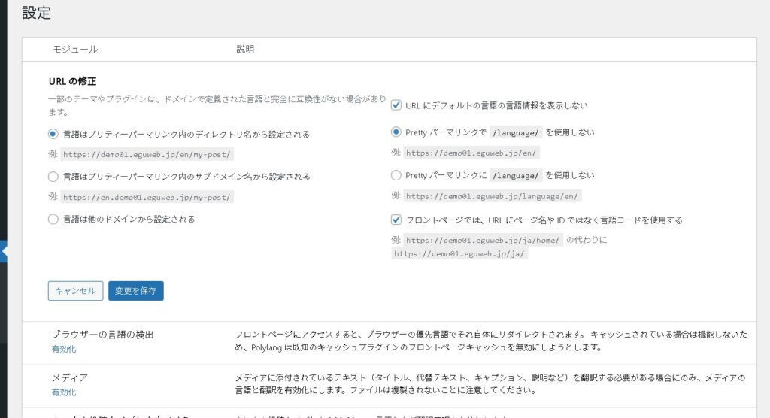Image resolution: width=770 pixels, height=418 pixels.
Task: Toggle the URL にデフォルトの言語の言語情報を表示しない checkbox
Action: click(x=396, y=106)
